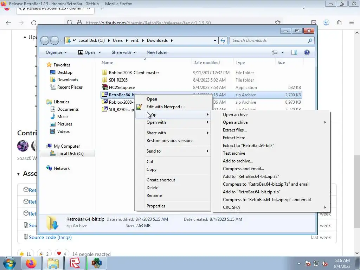Bookmark this page with the star icon
The image size is (360, 270).
pyautogui.click(x=278, y=22)
